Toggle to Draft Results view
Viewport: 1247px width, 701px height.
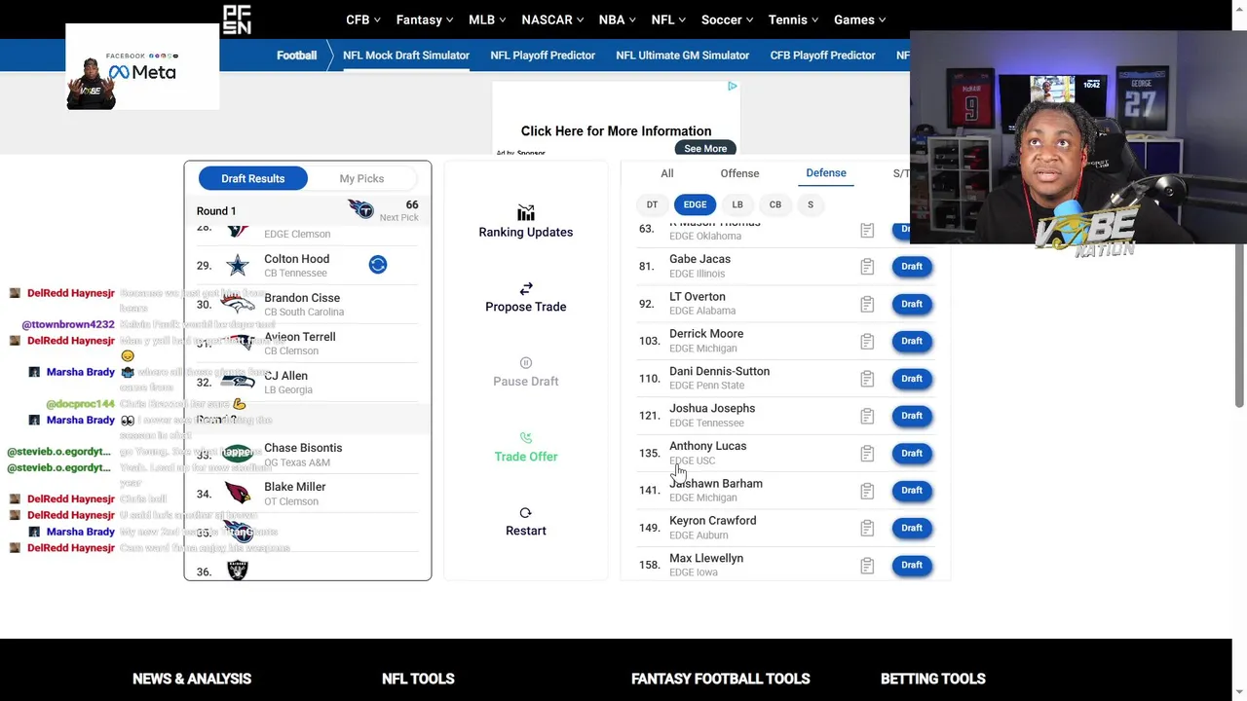coord(253,178)
